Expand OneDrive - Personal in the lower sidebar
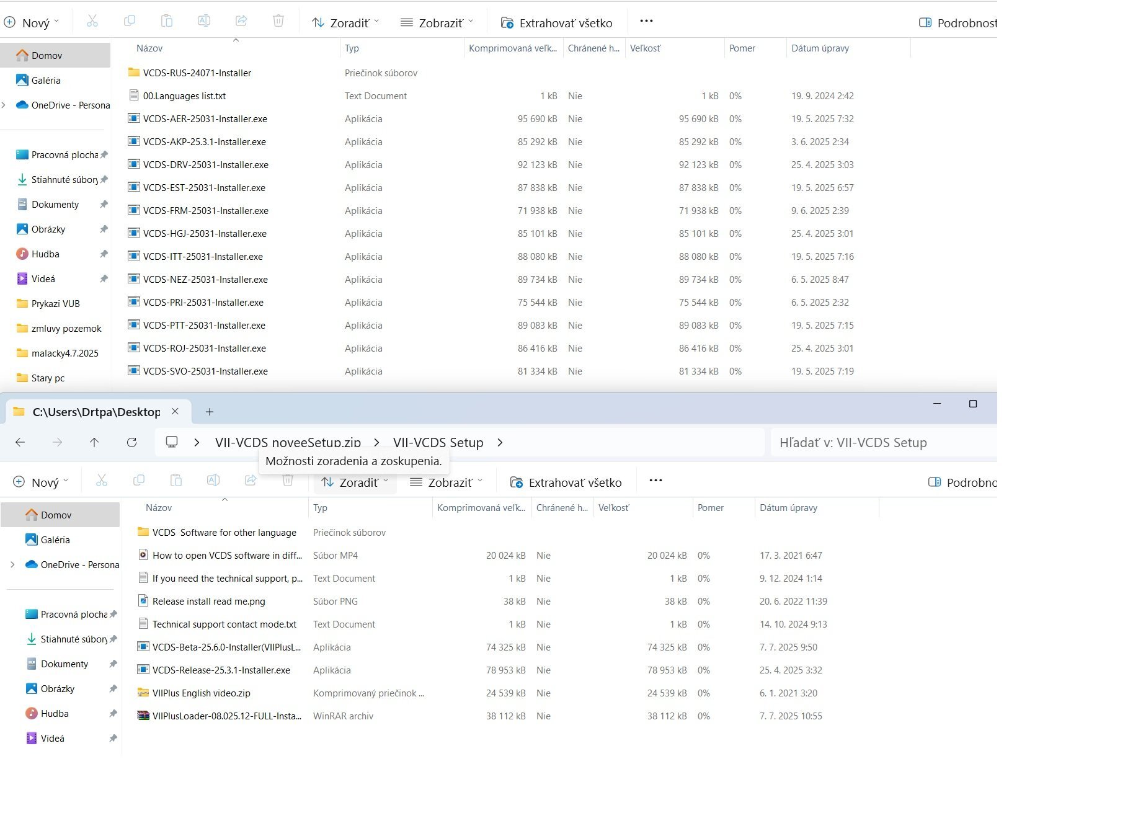This screenshot has height=813, width=1133. [13, 564]
